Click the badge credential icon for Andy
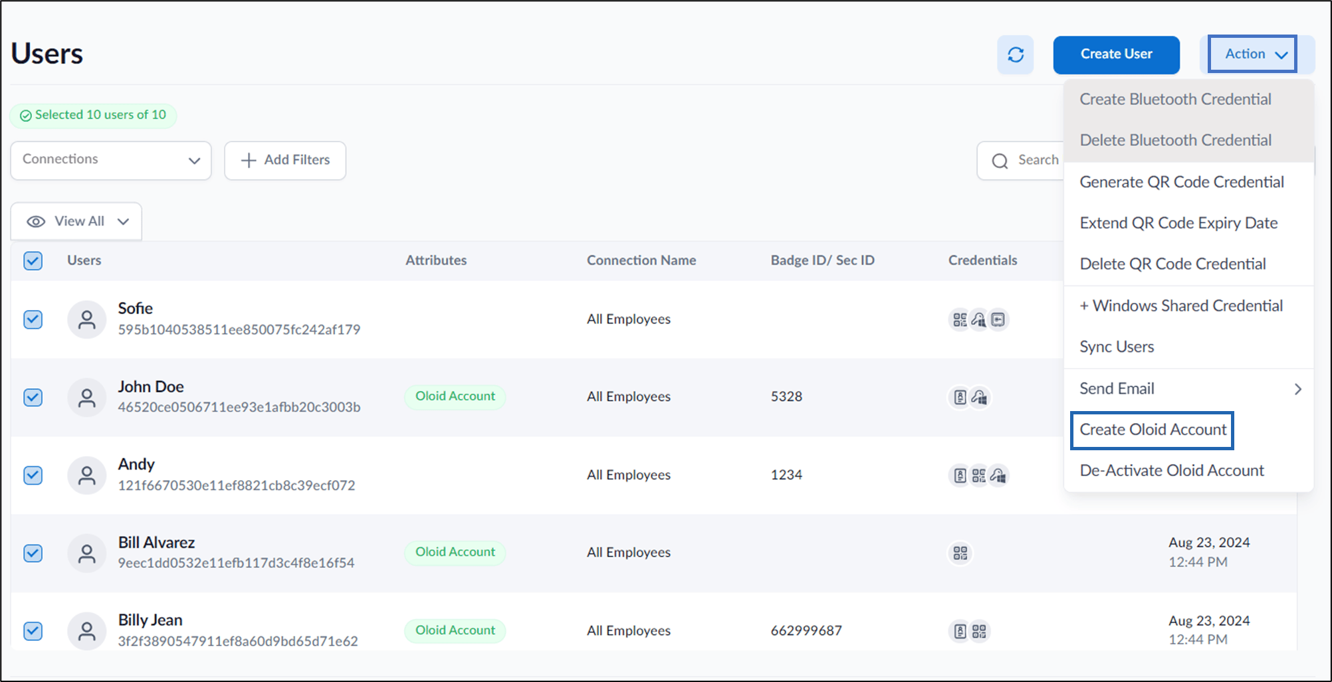 (960, 475)
